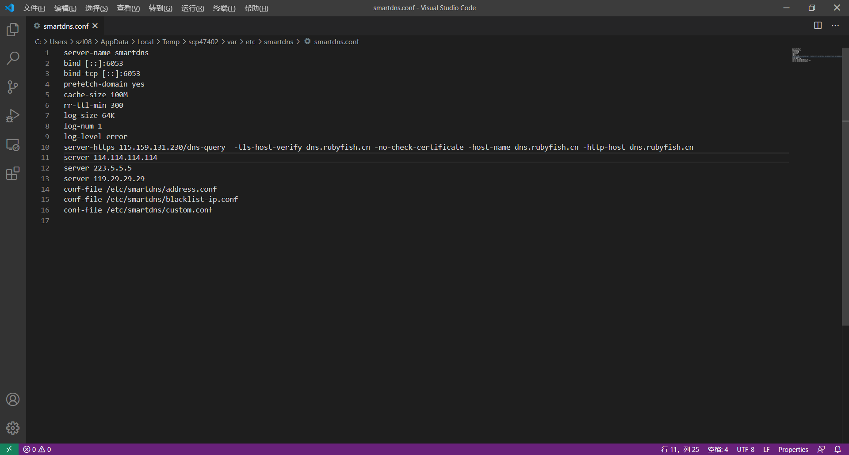Image resolution: width=849 pixels, height=455 pixels.
Task: Open the Search panel
Action: [x=12, y=58]
